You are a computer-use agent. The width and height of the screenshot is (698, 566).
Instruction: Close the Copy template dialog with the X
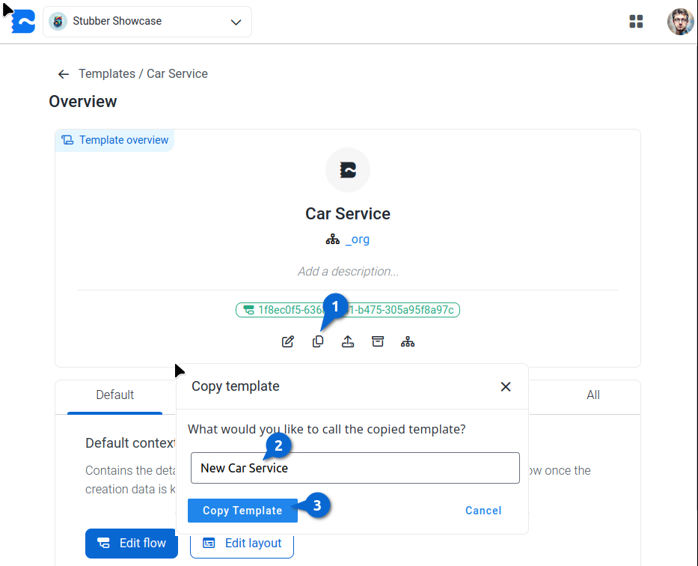[x=506, y=387]
